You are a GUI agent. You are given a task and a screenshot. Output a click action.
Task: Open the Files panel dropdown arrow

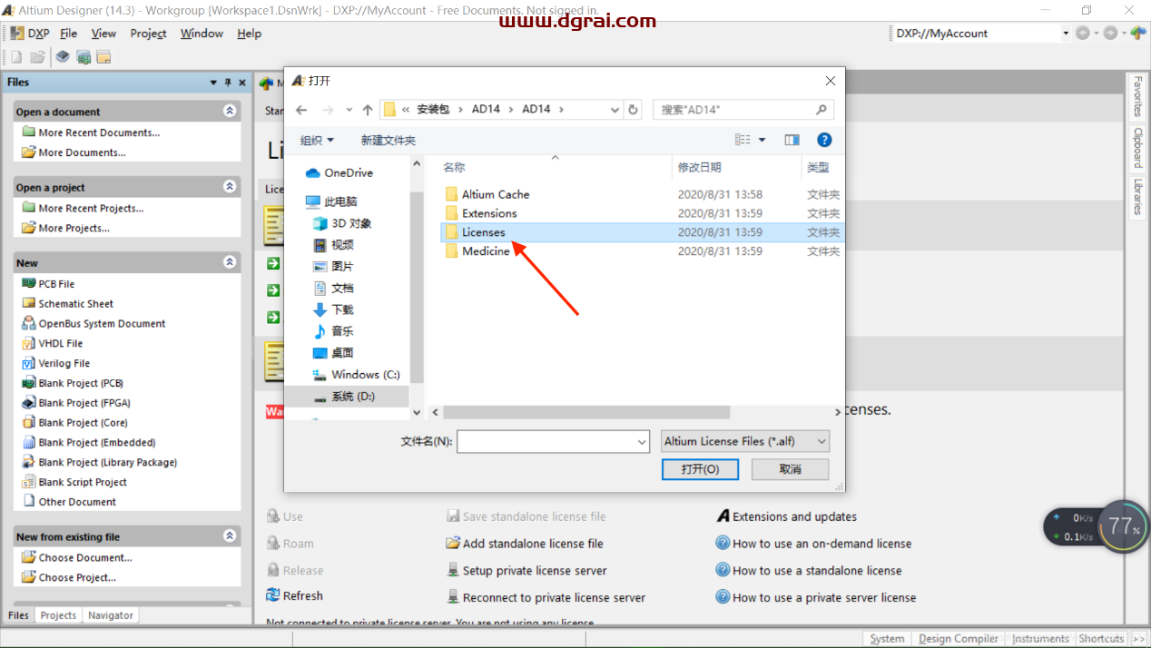[213, 83]
